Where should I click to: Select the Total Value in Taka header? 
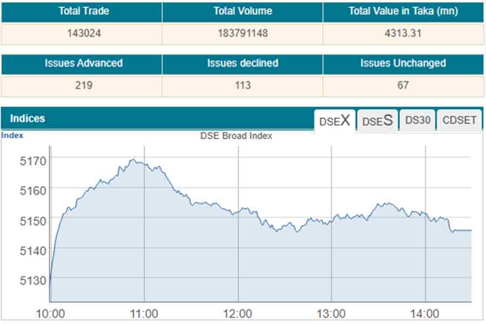403,11
